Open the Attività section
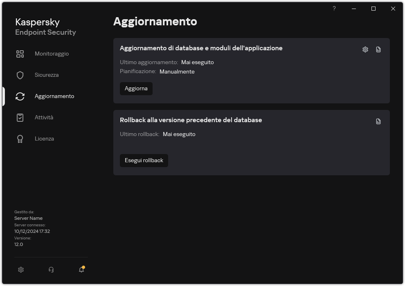Viewport: 405px width, 286px height. point(45,117)
